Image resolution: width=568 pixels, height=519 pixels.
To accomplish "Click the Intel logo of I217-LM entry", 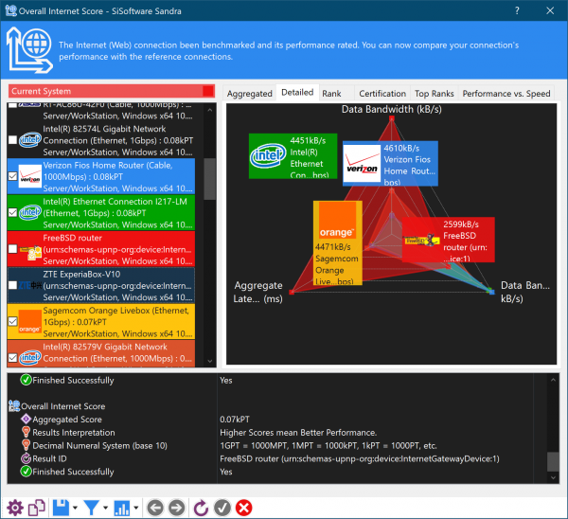I will pyautogui.click(x=30, y=212).
